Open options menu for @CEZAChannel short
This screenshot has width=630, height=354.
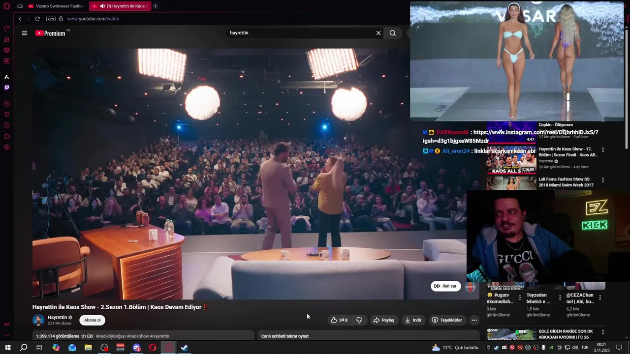pyautogui.click(x=600, y=297)
